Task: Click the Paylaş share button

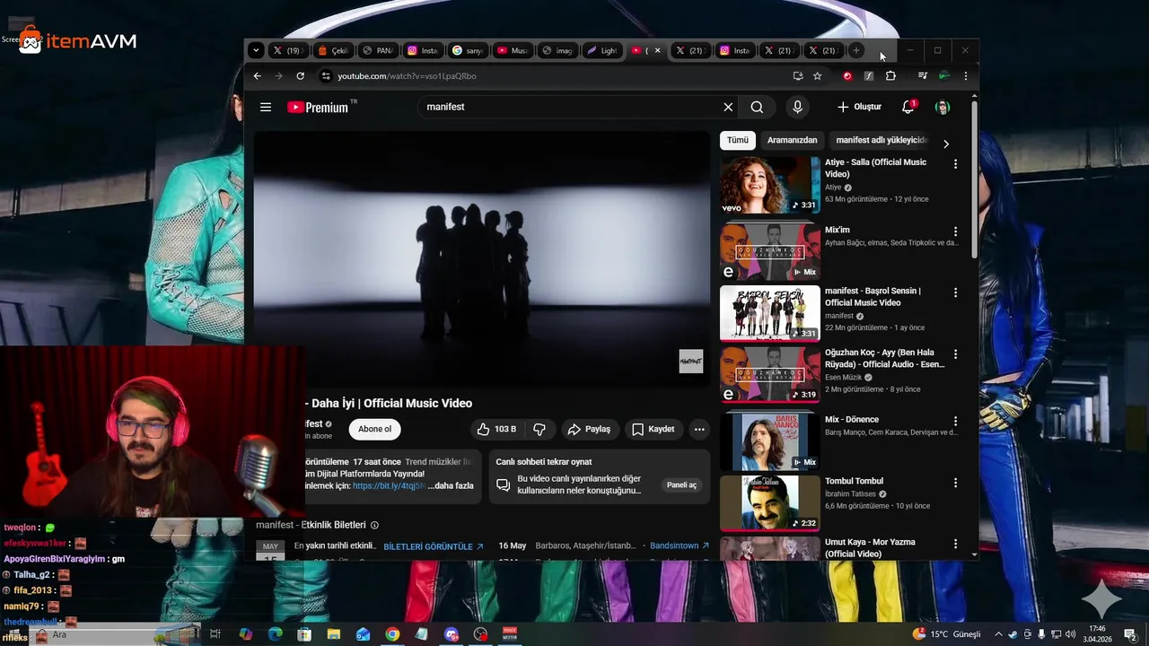Action: pyautogui.click(x=589, y=429)
